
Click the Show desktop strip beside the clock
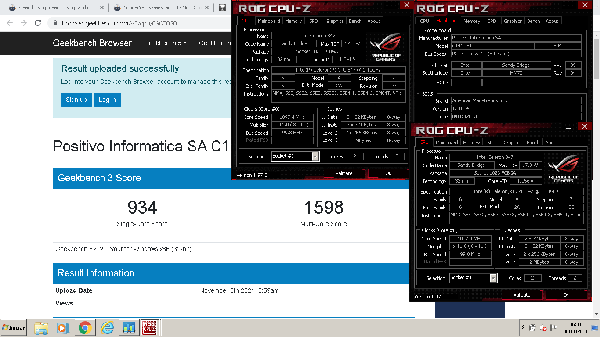(595, 328)
